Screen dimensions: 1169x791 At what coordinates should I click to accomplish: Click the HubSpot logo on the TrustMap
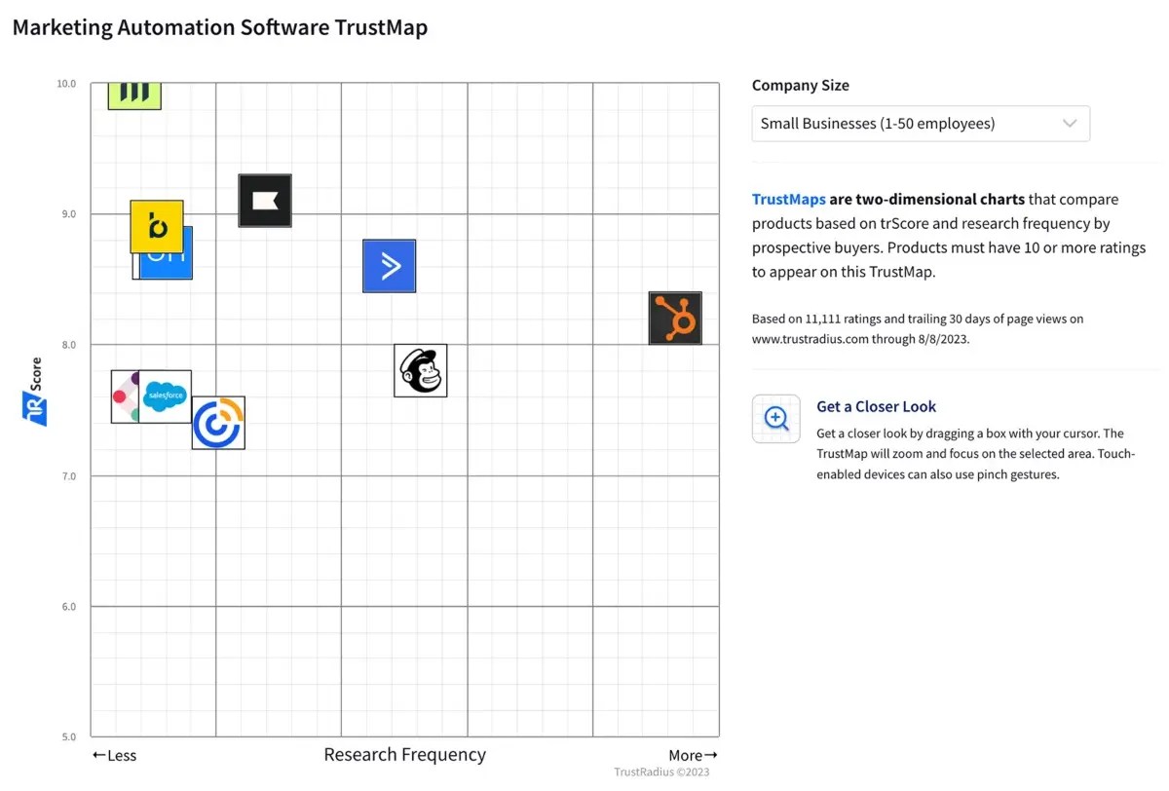click(x=675, y=318)
